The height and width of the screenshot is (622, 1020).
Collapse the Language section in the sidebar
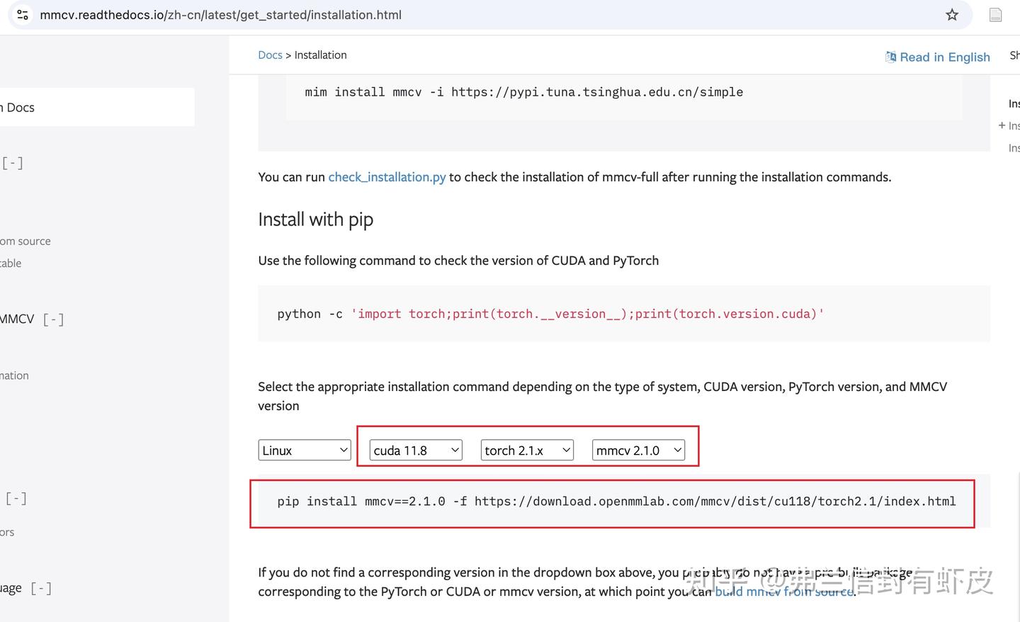pos(40,587)
